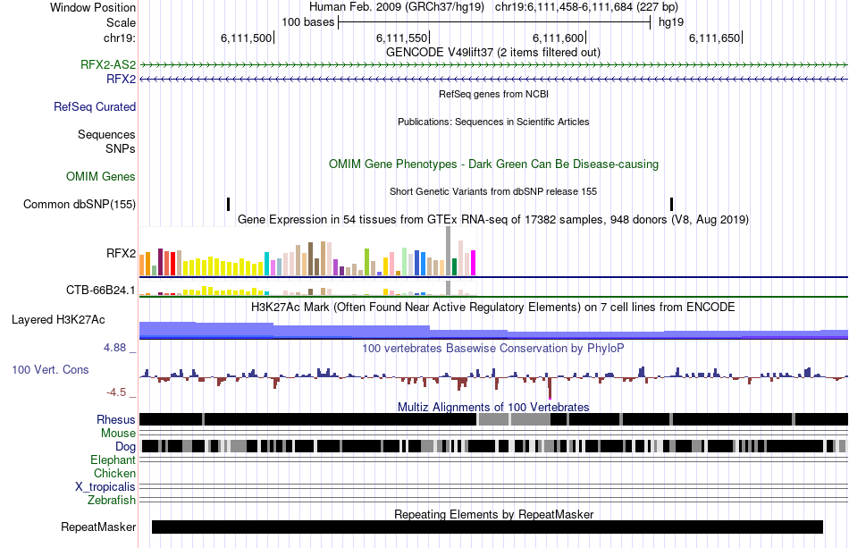Screen dimensions: 849x548
Task: Click the RFX2 blue arrow gene line
Action: coord(493,79)
